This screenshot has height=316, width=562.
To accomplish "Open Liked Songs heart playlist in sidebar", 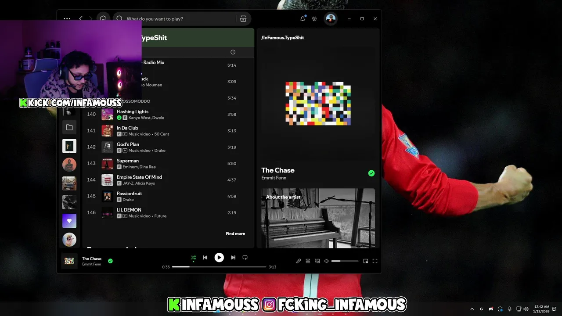I will (69, 221).
